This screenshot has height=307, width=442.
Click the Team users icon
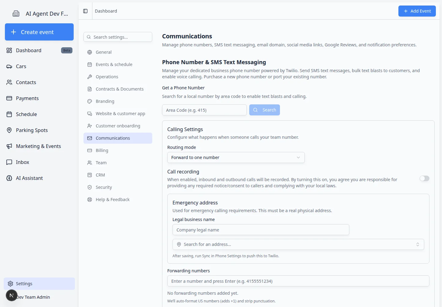(90, 163)
